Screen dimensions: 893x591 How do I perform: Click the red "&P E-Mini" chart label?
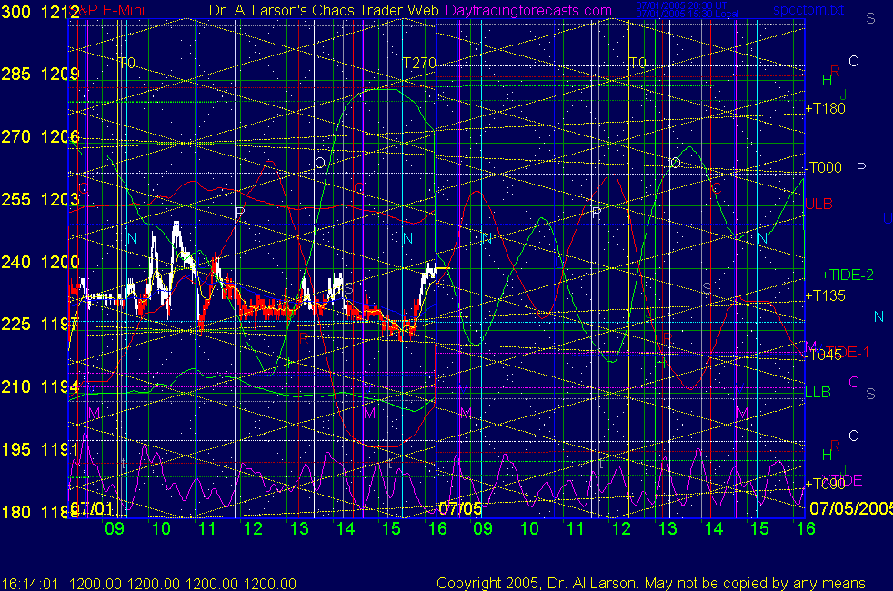tap(109, 11)
